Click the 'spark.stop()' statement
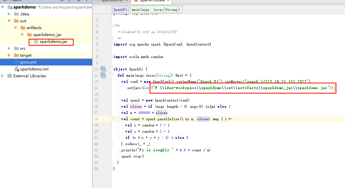The image size is (345, 188). tap(133, 156)
